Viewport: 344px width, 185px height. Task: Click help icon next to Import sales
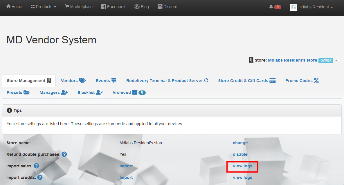point(36,166)
